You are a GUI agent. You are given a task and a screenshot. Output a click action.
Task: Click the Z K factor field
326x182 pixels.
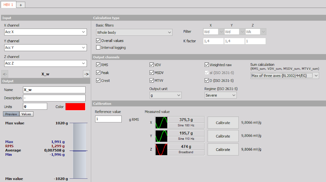(x=255, y=41)
